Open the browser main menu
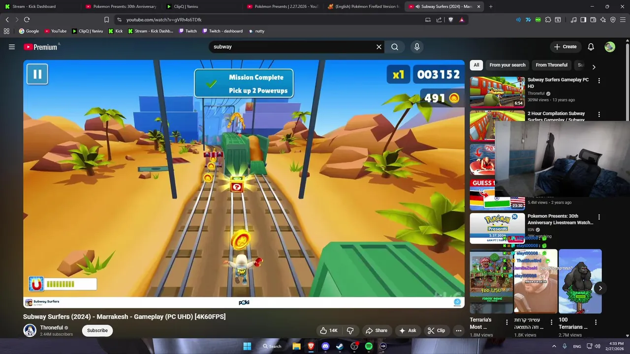This screenshot has width=630, height=354. pos(623,20)
